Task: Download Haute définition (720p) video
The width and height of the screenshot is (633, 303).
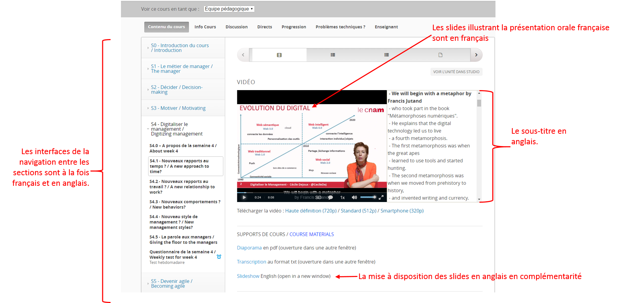Action: tap(311, 211)
